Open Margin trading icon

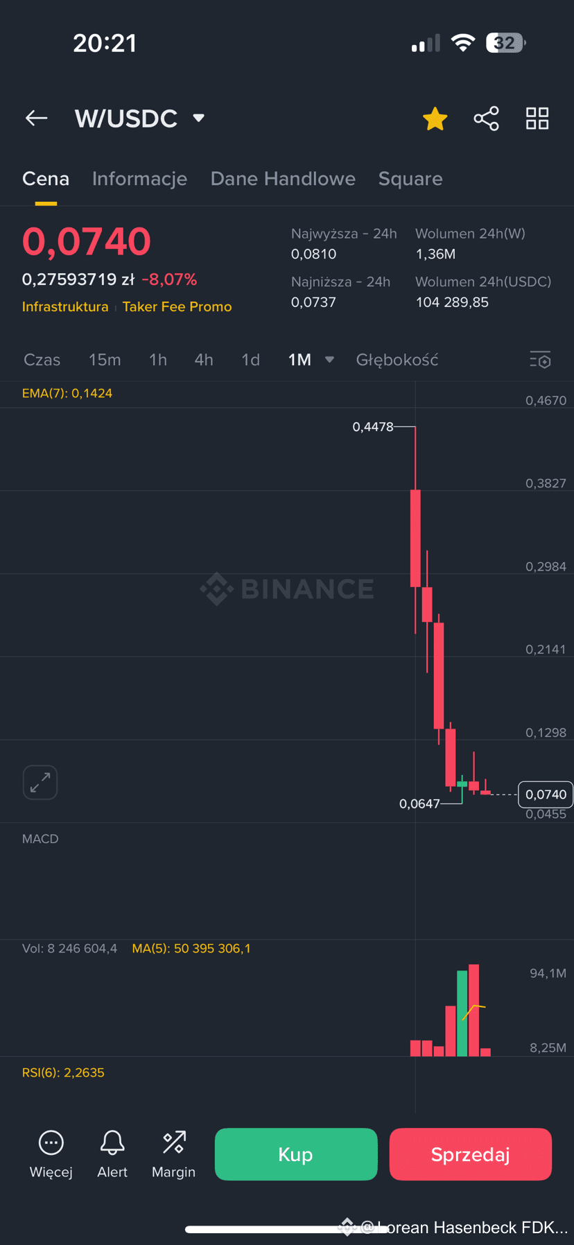coord(174,1142)
